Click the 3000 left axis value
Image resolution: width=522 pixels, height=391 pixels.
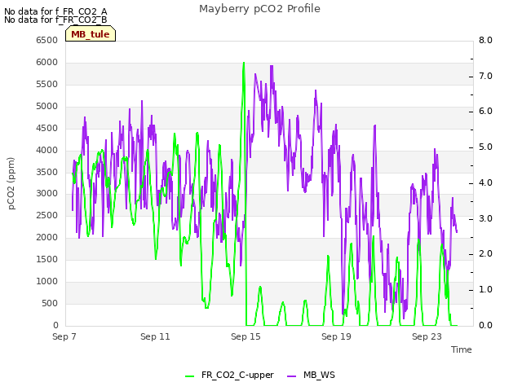click(x=47, y=193)
